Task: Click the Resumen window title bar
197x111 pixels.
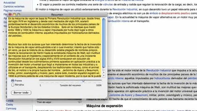Action: [x=57, y=14]
